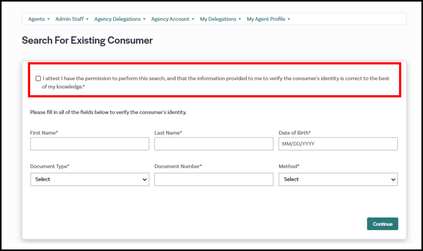The image size is (423, 251).
Task: Select the Date of Birth MM/DD/YYYY field
Action: 338,144
